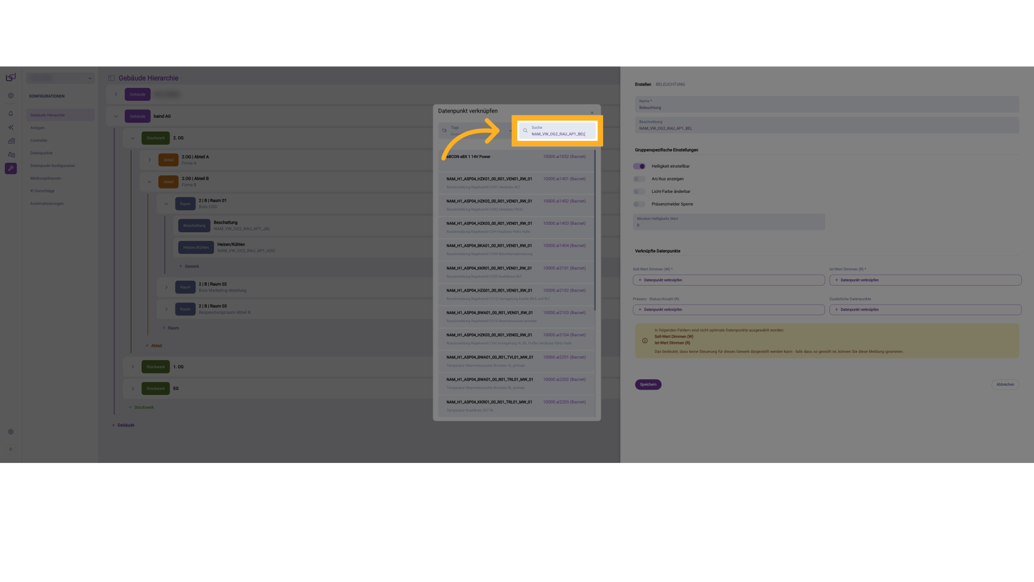Enable the An/Aus anzeigen toggle

639,179
